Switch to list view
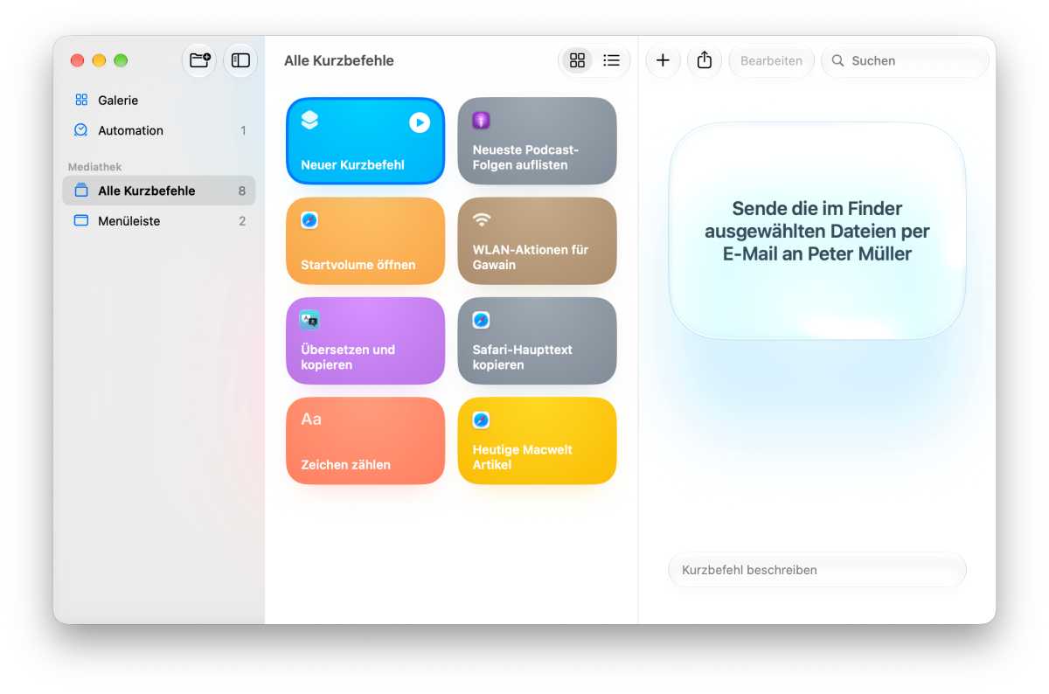Viewport: 1049px width, 694px height. click(x=611, y=60)
